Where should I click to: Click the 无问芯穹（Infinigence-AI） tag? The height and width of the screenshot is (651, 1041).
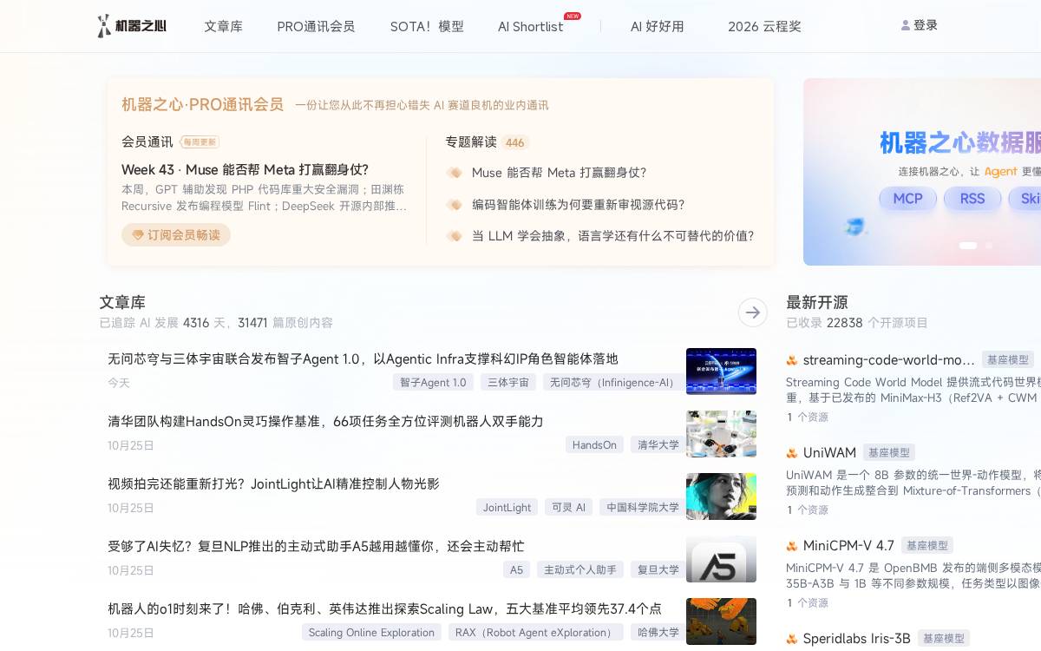point(612,383)
